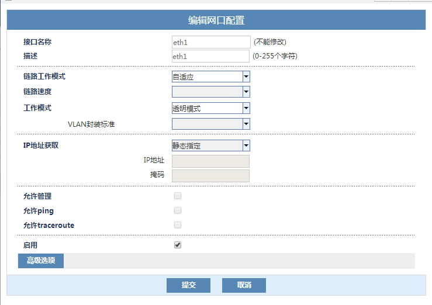Click the 链路工作模式 field label
Viewport: 432px width, 305px height.
[44, 77]
